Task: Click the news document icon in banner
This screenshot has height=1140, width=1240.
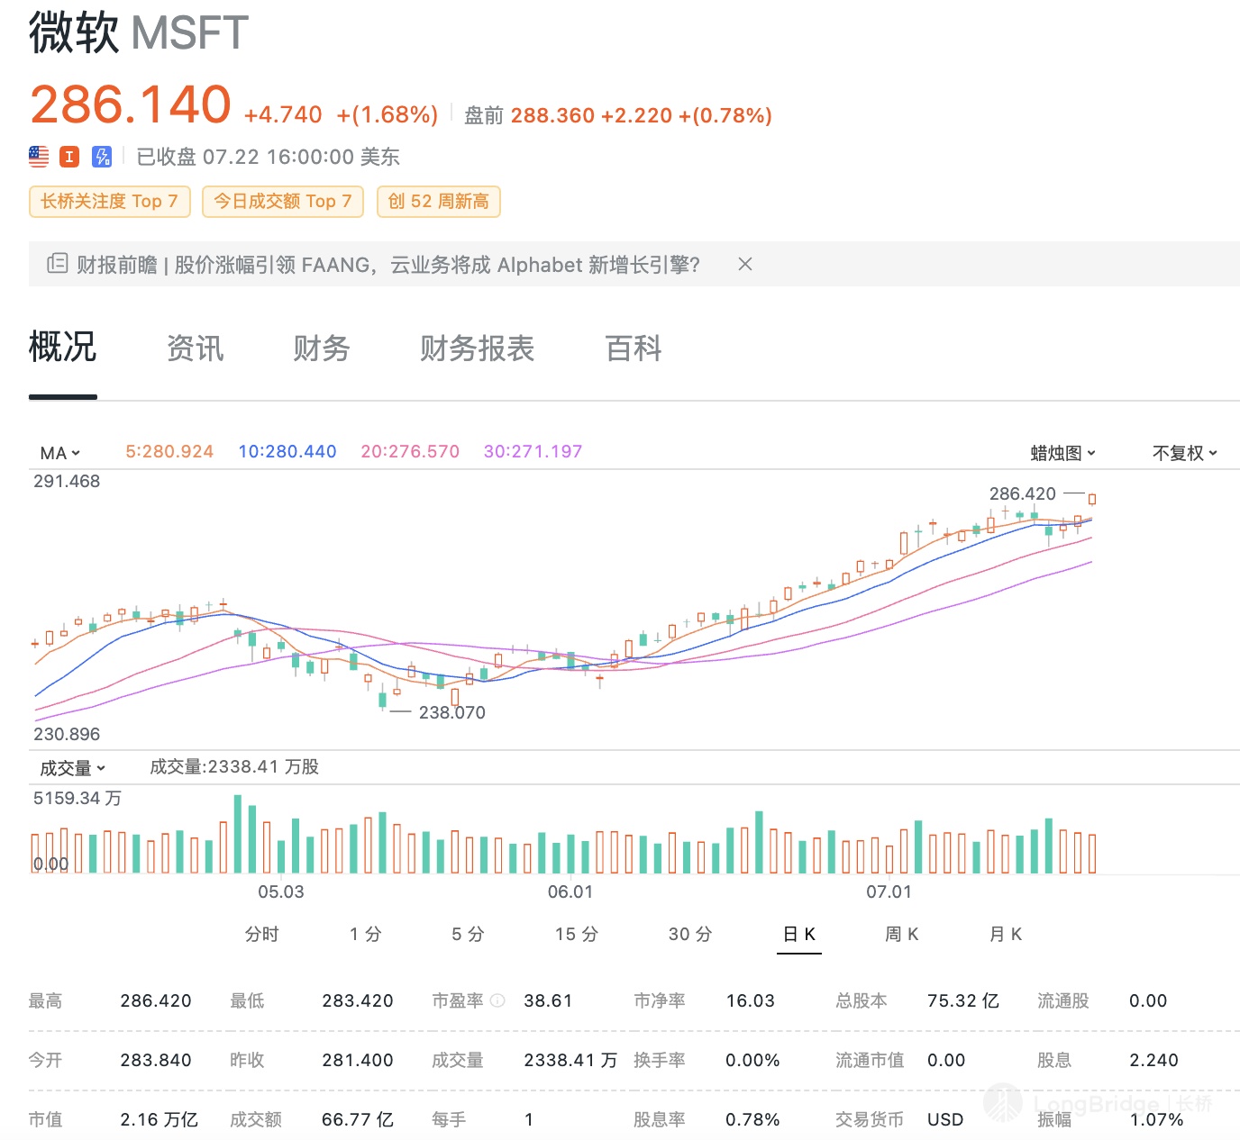Action: 57,264
